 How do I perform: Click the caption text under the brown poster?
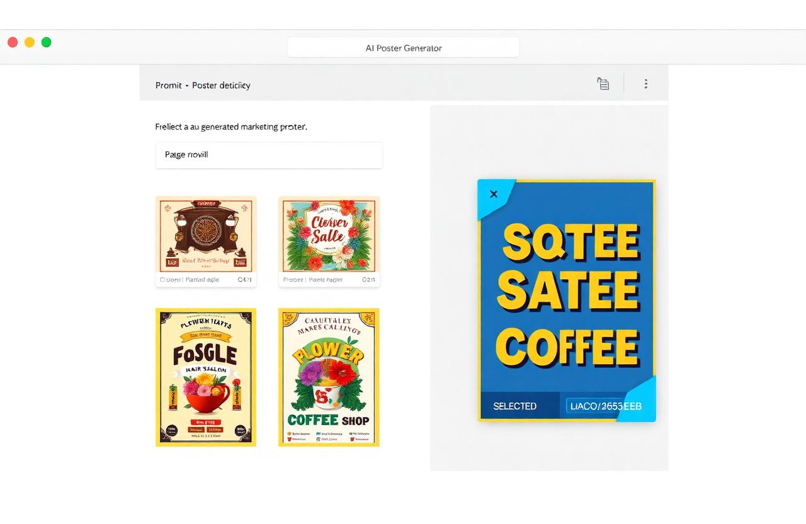click(x=206, y=280)
